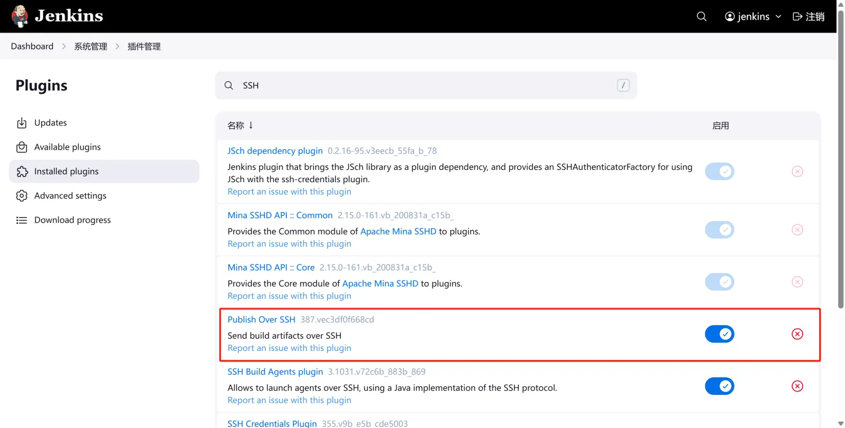This screenshot has width=845, height=428.
Task: Click the Apache Mina SSHD link under Common
Action: pos(398,231)
